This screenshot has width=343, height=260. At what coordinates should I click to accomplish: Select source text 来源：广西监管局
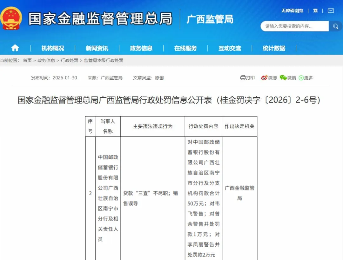[x=105, y=78]
